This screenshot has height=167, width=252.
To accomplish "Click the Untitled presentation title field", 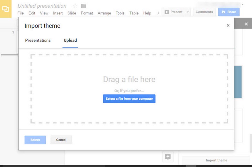I will click(x=42, y=6).
